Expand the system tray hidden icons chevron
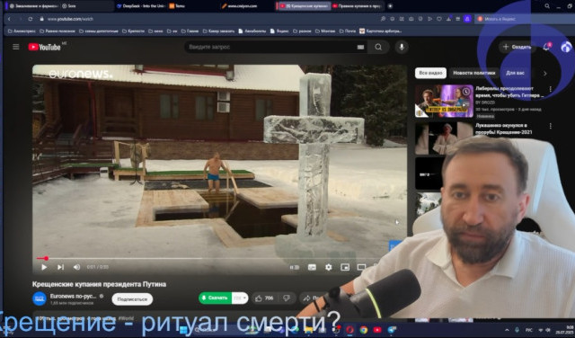This screenshot has width=575, height=338. 507,330
